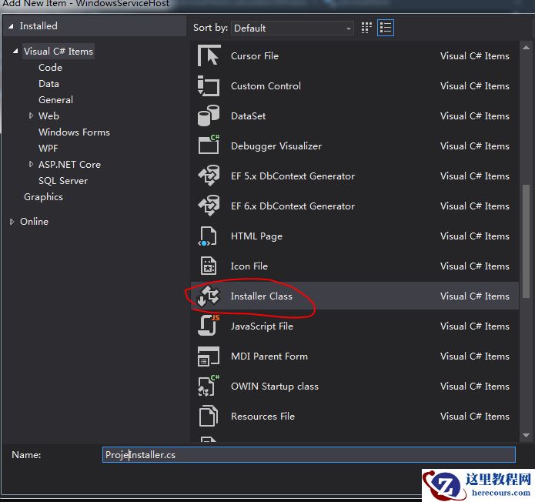Select the HTML Page template icon

point(207,236)
